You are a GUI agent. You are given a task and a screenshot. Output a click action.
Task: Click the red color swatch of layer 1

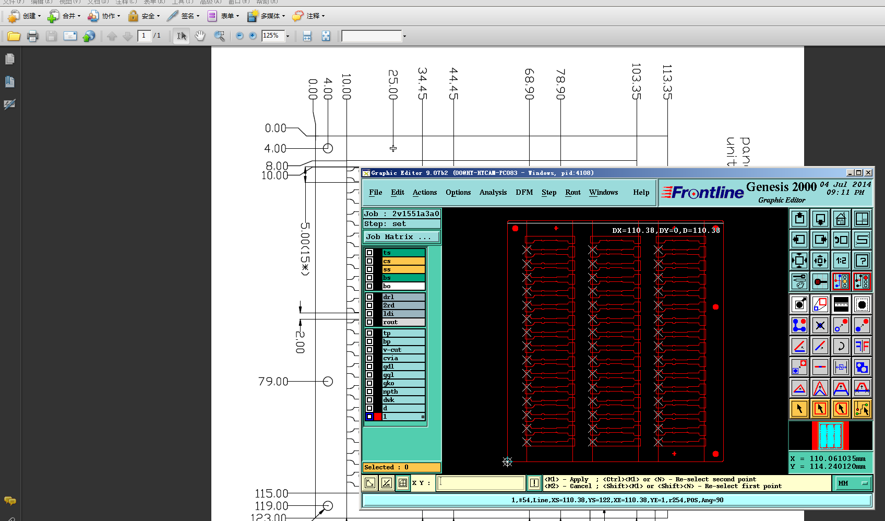point(378,417)
